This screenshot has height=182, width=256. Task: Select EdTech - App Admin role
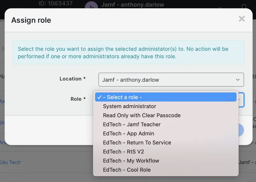166,133
